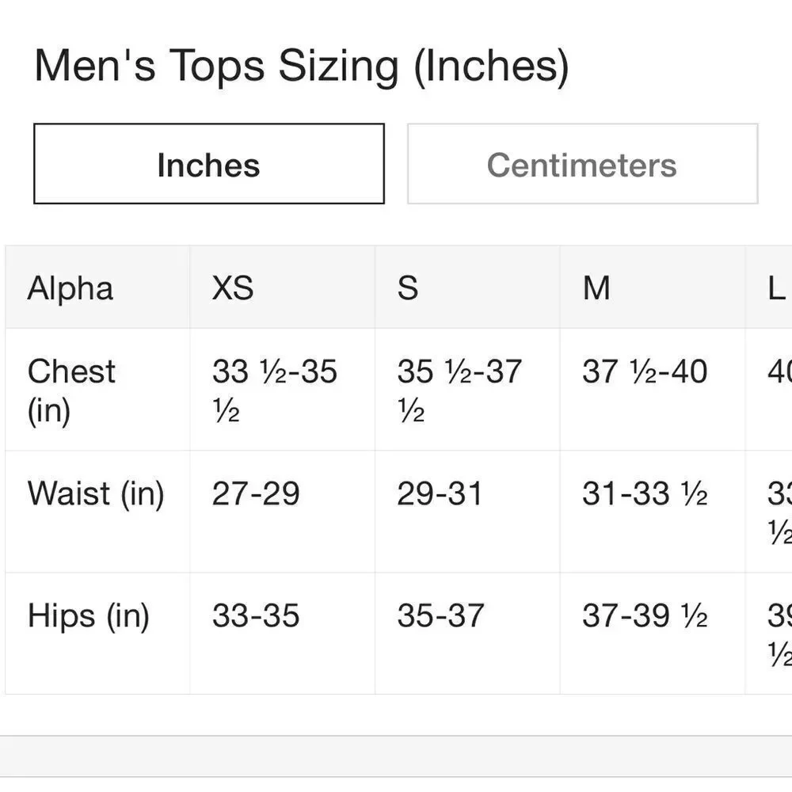The height and width of the screenshot is (792, 792).
Task: Click the Alpha header cell
Action: coord(70,288)
